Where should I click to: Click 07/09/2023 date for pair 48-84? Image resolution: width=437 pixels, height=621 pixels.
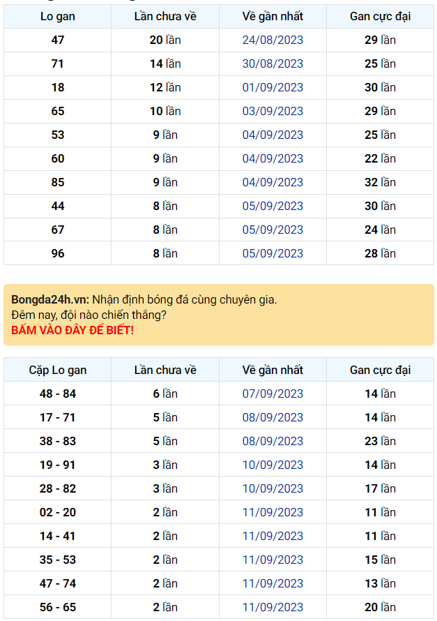coord(273,394)
